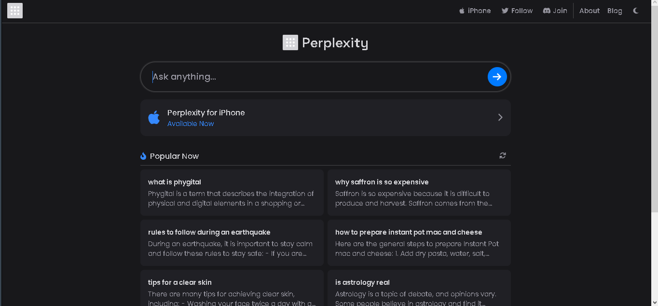This screenshot has height=306, width=658.
Task: Open 'why saffron is so expensive' card
Action: pyautogui.click(x=419, y=192)
